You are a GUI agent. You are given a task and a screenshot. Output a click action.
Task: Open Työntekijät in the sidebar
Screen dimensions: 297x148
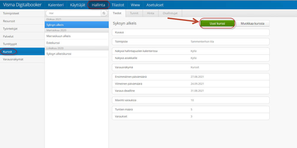(x=22, y=29)
